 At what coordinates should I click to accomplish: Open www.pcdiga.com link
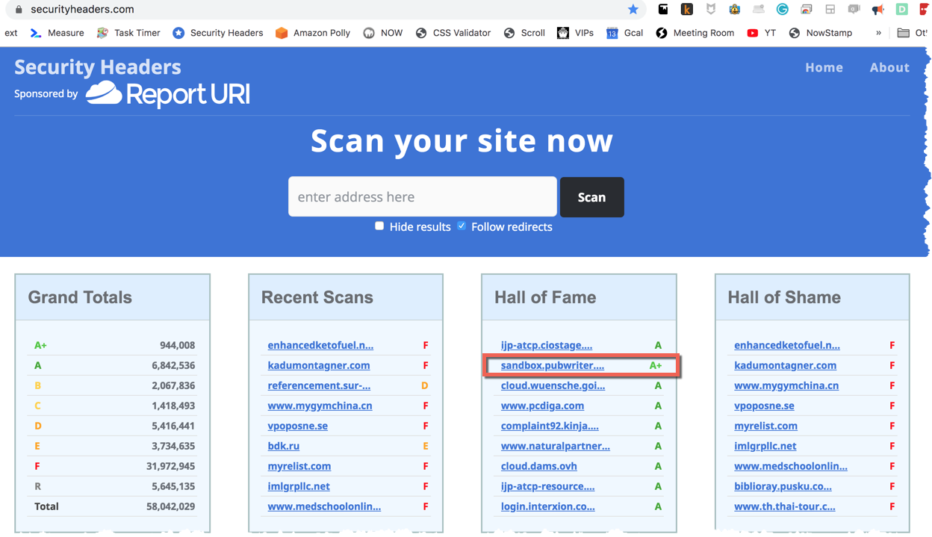pyautogui.click(x=542, y=406)
